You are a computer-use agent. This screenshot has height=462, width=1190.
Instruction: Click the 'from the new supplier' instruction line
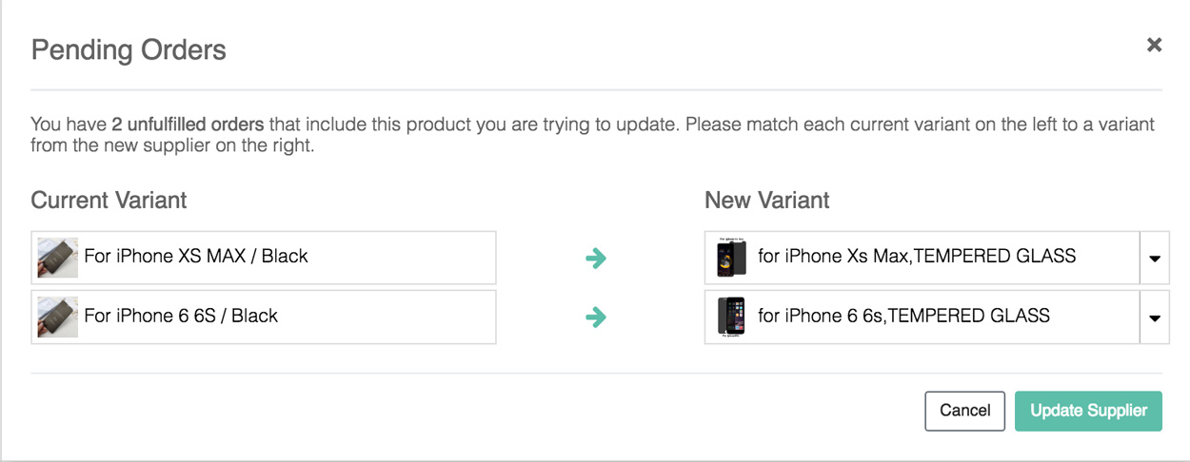tap(171, 146)
